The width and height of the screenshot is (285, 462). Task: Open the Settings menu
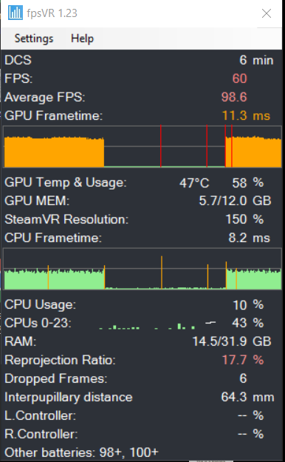[34, 38]
